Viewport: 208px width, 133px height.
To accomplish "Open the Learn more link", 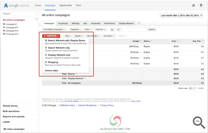I will [135, 101].
